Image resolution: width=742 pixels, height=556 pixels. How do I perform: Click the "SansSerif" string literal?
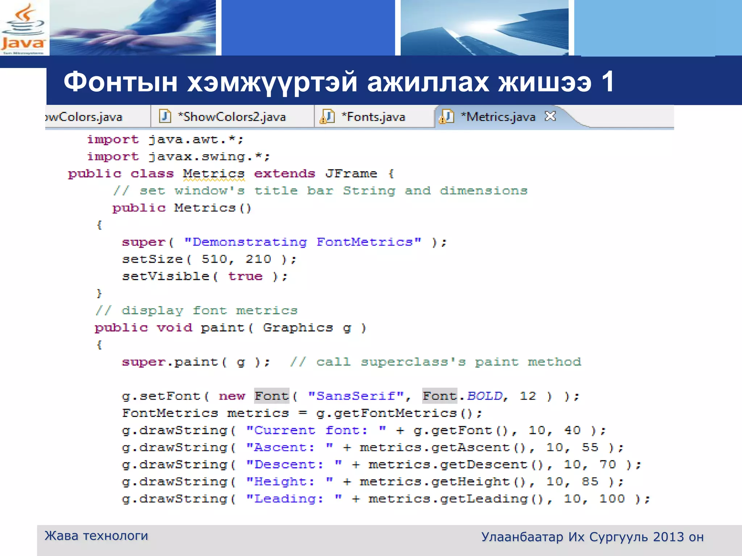coord(356,396)
